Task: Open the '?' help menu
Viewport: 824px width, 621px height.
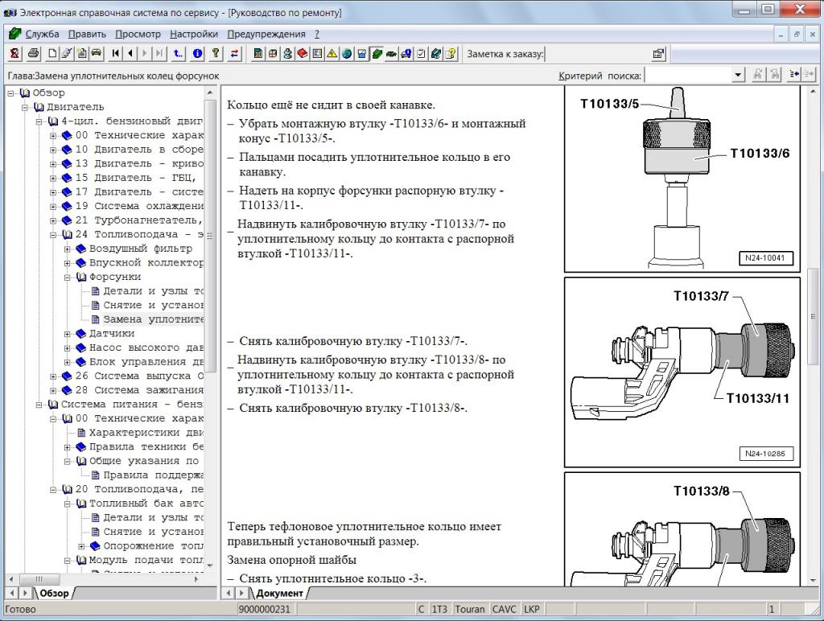Action: (x=317, y=34)
